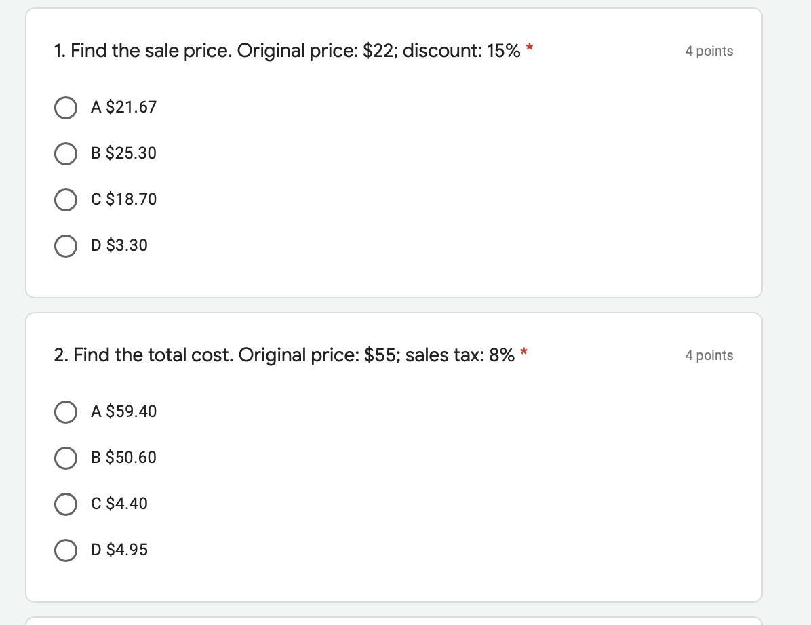Click the question 1 sale price title
Image resolution: width=811 pixels, height=625 pixels.
[287, 51]
